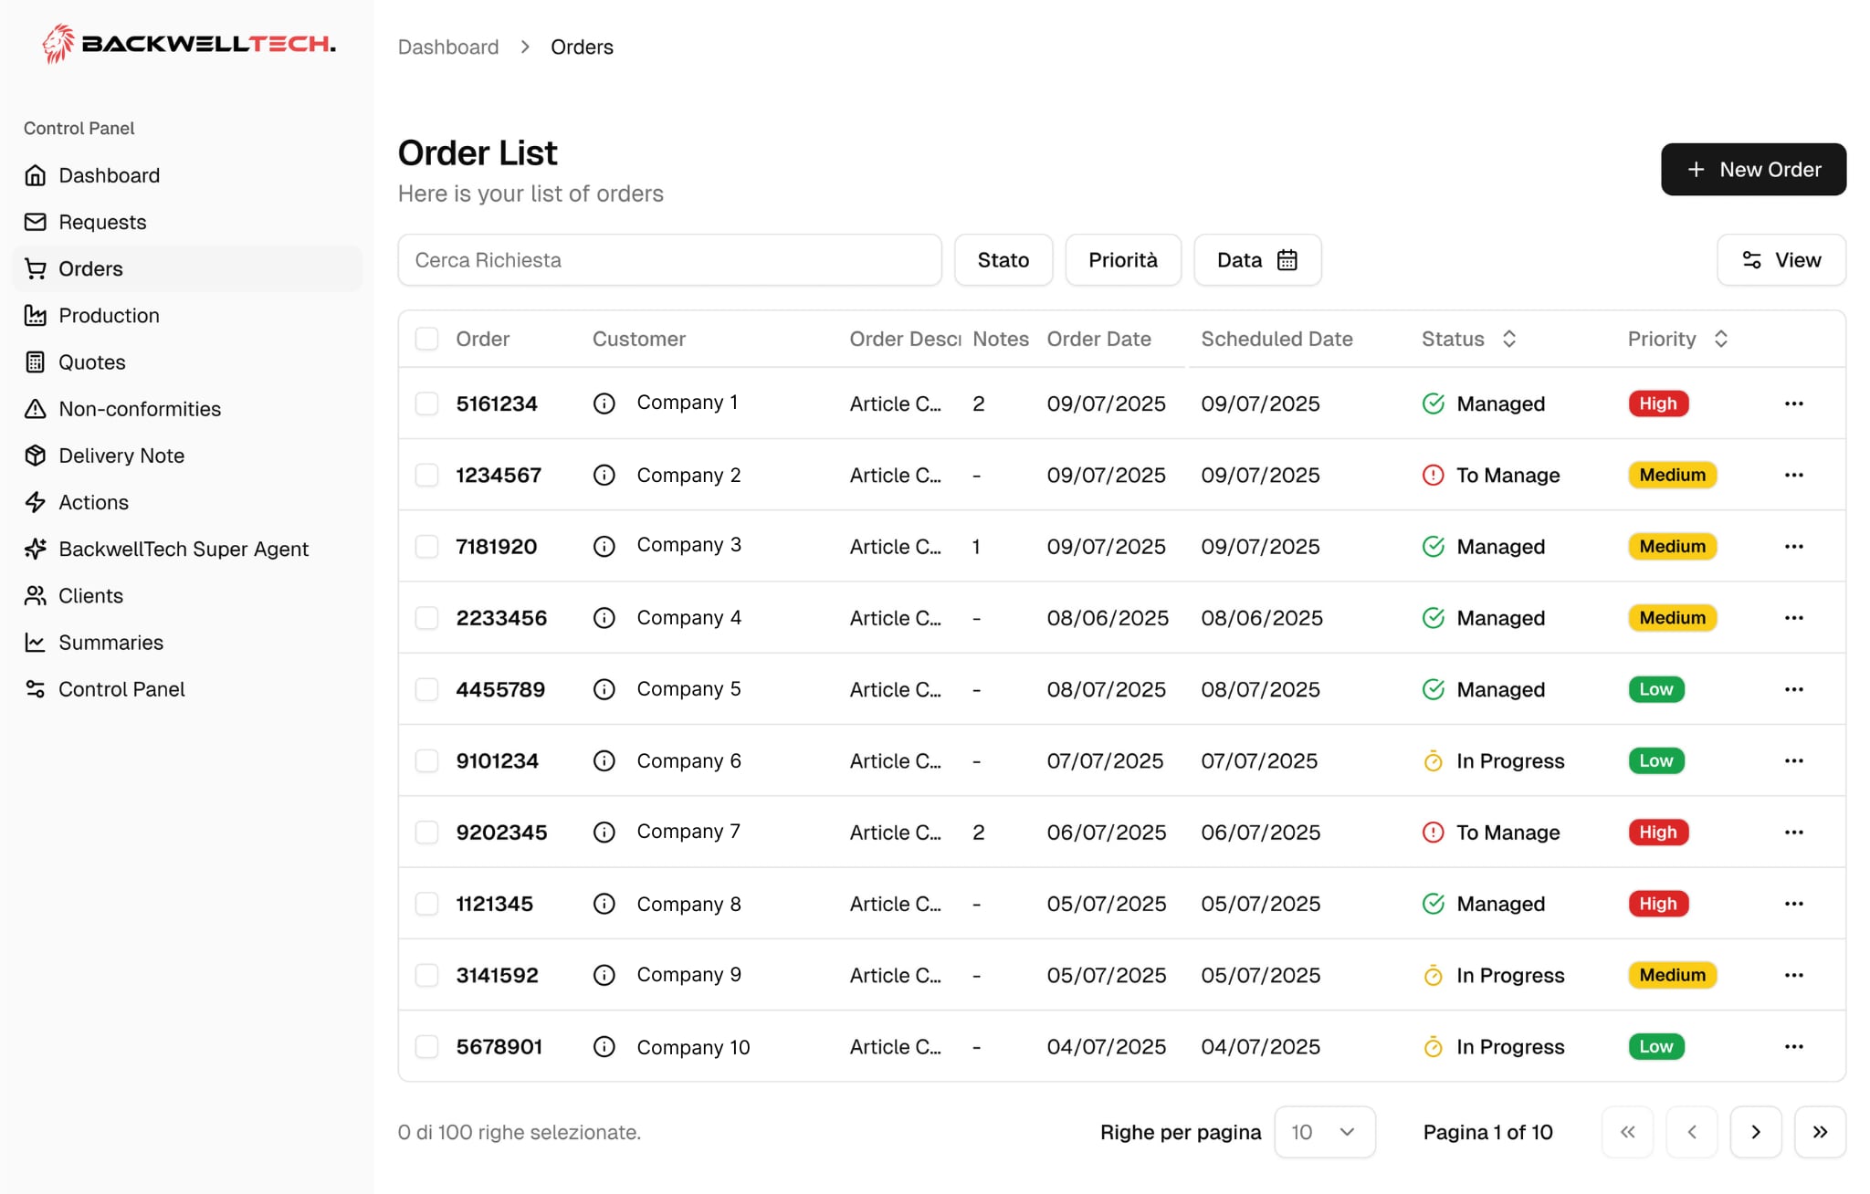1870x1194 pixels.
Task: Open row actions menu for order 1121345
Action: (1793, 904)
